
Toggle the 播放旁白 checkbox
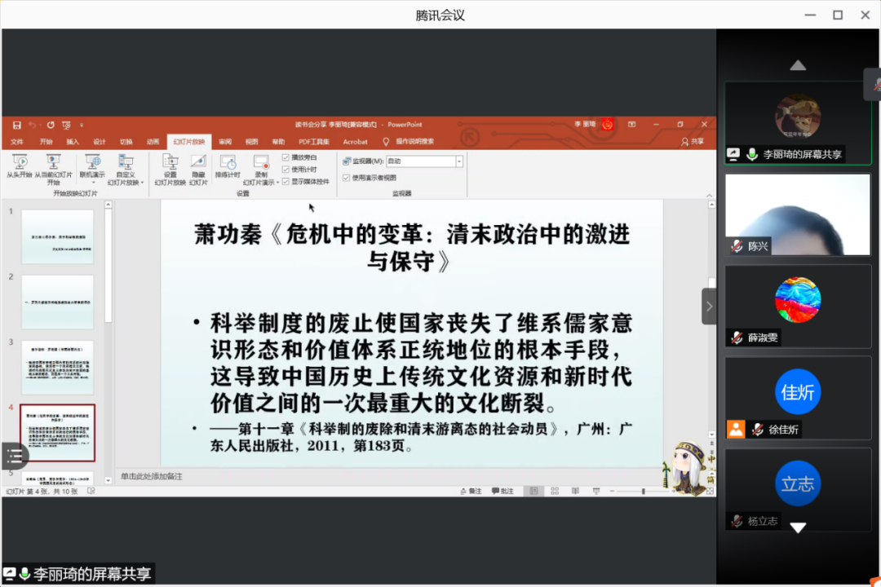(286, 157)
